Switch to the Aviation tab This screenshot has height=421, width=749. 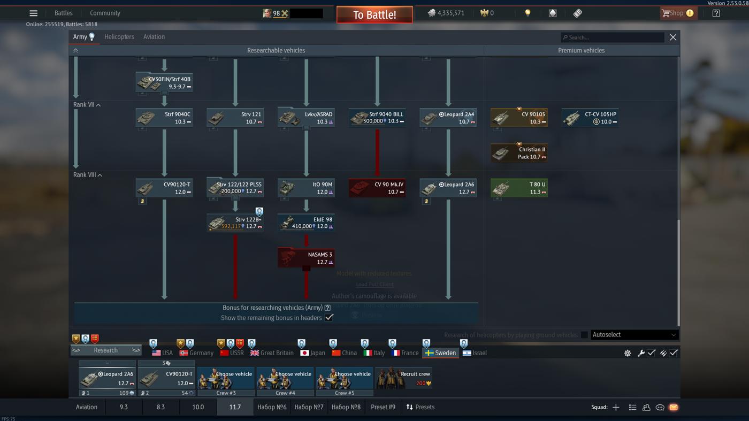point(154,37)
